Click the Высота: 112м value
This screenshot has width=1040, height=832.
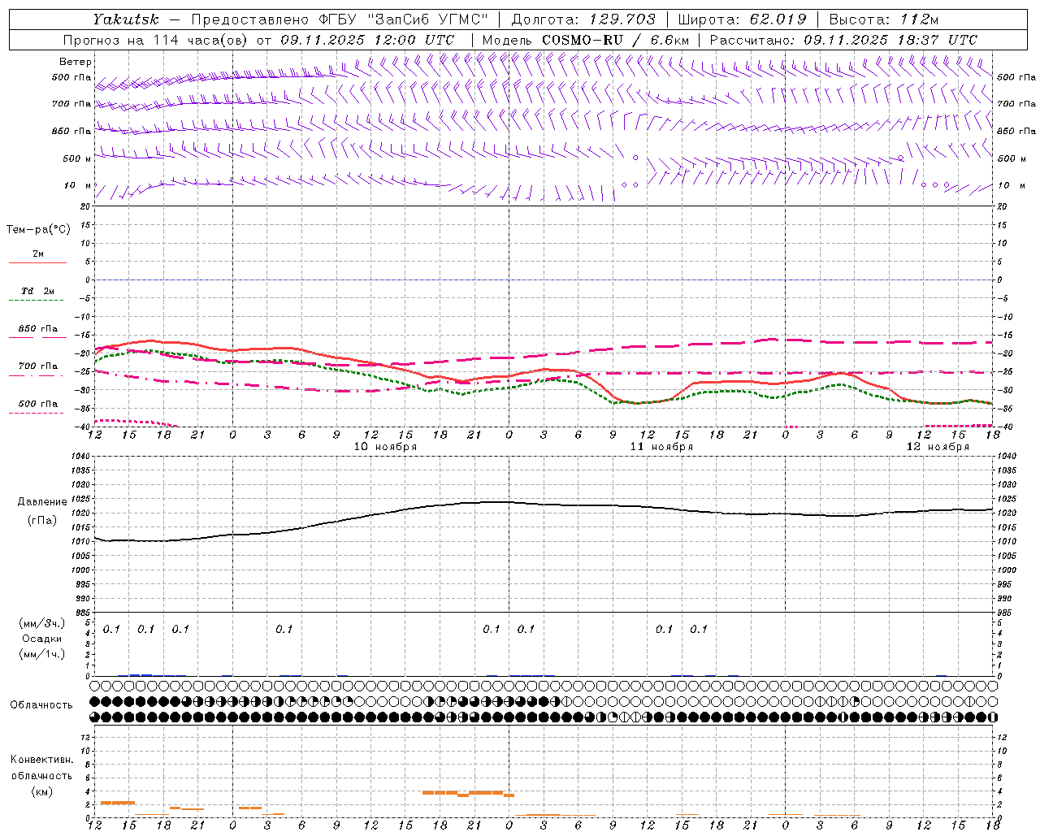[x=884, y=19]
